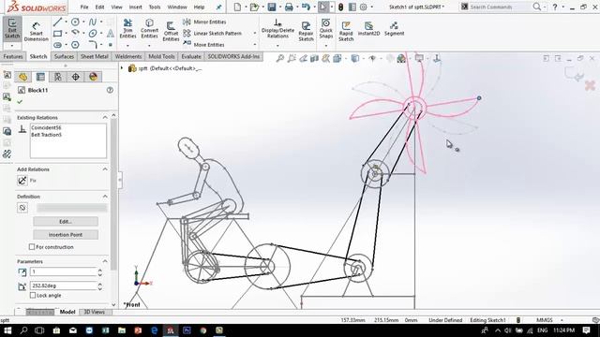Open the File menu
The image size is (600, 337).
coord(84,7)
